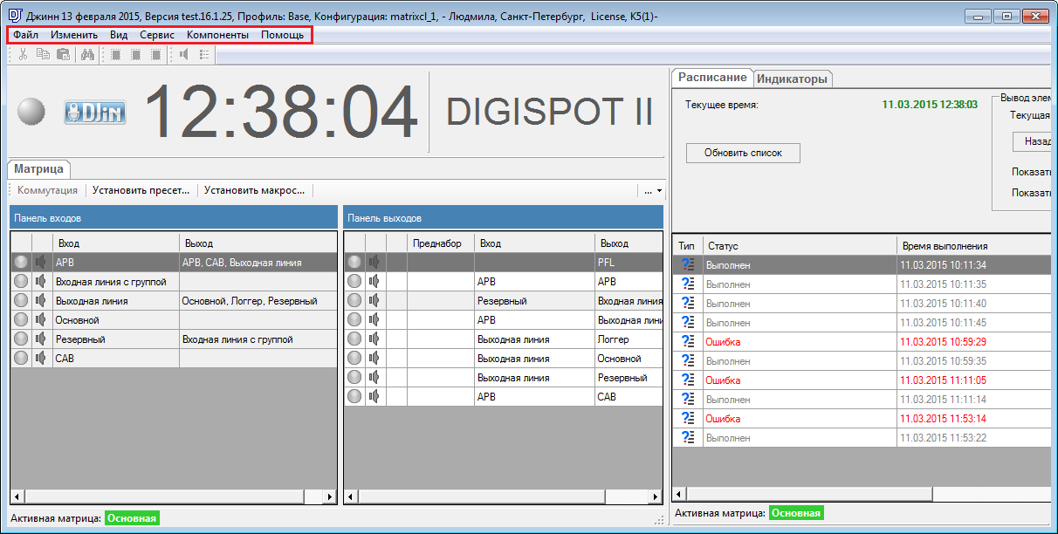This screenshot has height=534, width=1058.
Task: Click the type icon of the 10:59:29 error entry
Action: tap(687, 342)
